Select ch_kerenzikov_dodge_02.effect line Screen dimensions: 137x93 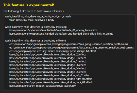(x=47, y=55)
